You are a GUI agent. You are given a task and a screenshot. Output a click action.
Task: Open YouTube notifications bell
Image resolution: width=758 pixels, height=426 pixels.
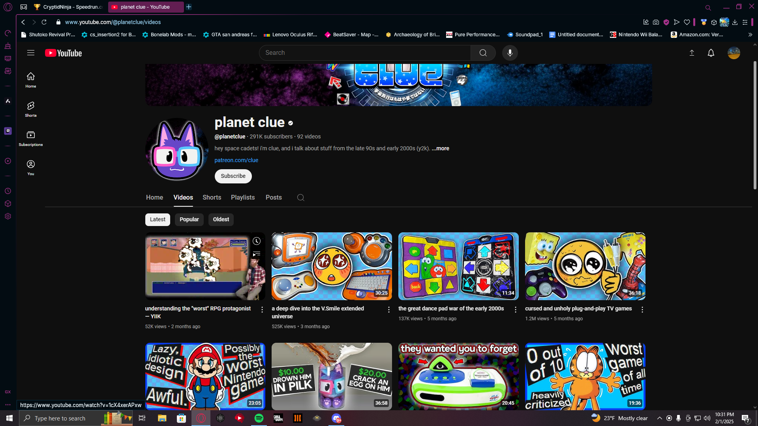711,53
